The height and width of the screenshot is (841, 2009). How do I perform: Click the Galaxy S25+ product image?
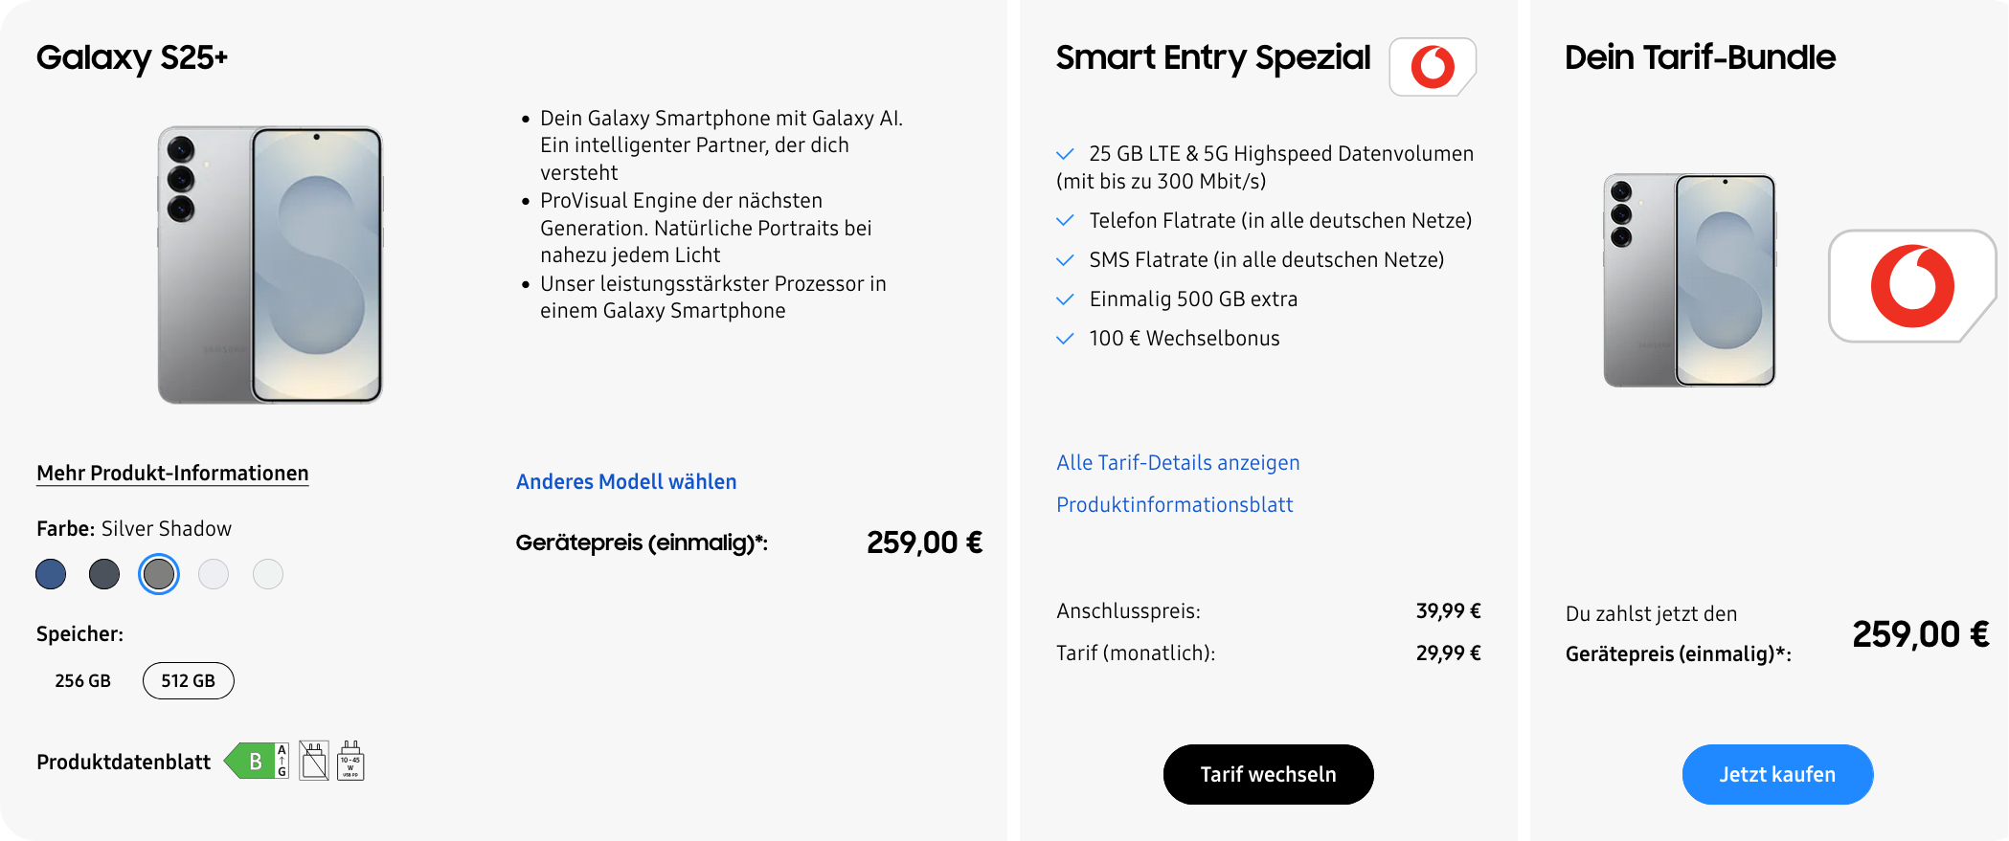(270, 265)
